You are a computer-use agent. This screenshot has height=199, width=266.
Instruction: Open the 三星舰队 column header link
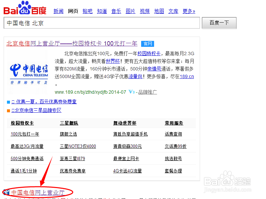pos(69,123)
